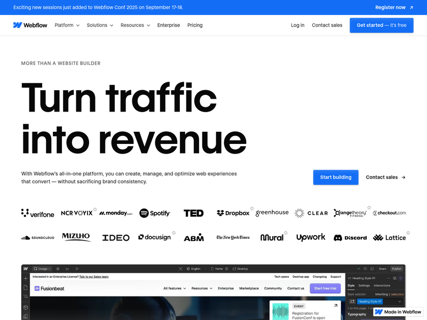Select the monday.com logo

(116, 213)
